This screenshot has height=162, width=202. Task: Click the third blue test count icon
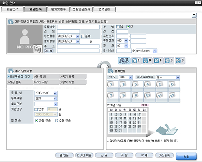pyautogui.click(x=156, y=61)
